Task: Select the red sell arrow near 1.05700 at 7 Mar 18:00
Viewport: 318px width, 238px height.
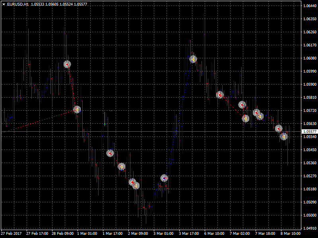Action: 256,113
